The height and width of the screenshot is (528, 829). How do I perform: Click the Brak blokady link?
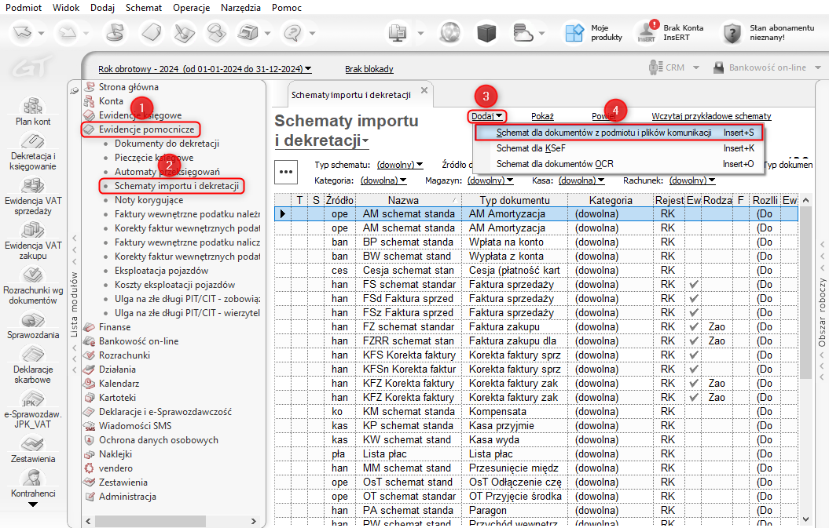coord(369,69)
